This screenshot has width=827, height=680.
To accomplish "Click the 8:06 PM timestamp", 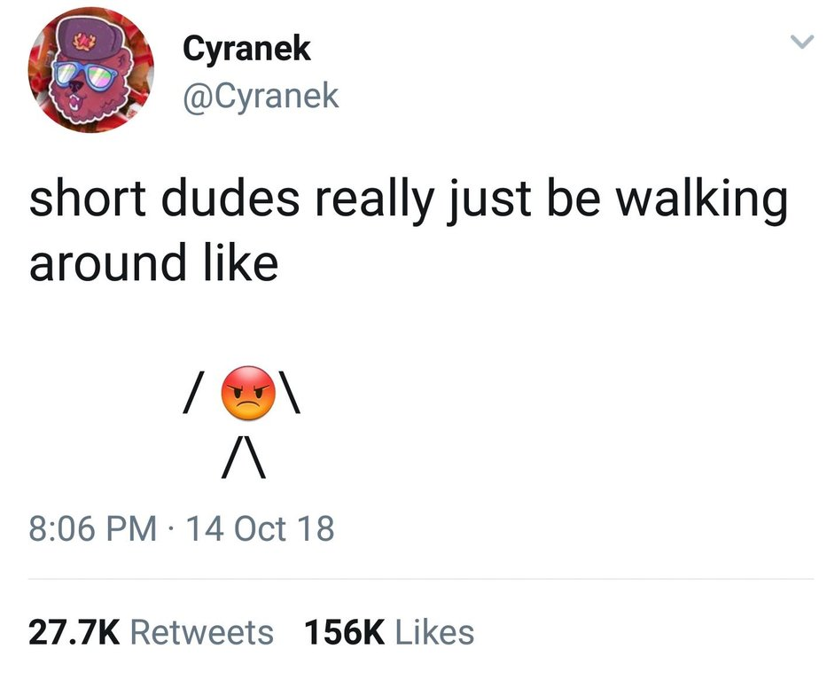I will click(93, 528).
